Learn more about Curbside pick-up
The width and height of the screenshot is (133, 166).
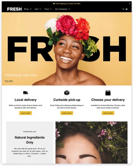(x=67, y=113)
